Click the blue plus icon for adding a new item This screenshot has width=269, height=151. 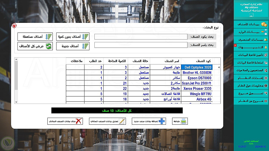(x=162, y=121)
